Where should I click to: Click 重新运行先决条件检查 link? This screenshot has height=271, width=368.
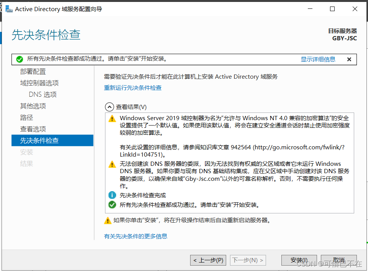[133, 88]
